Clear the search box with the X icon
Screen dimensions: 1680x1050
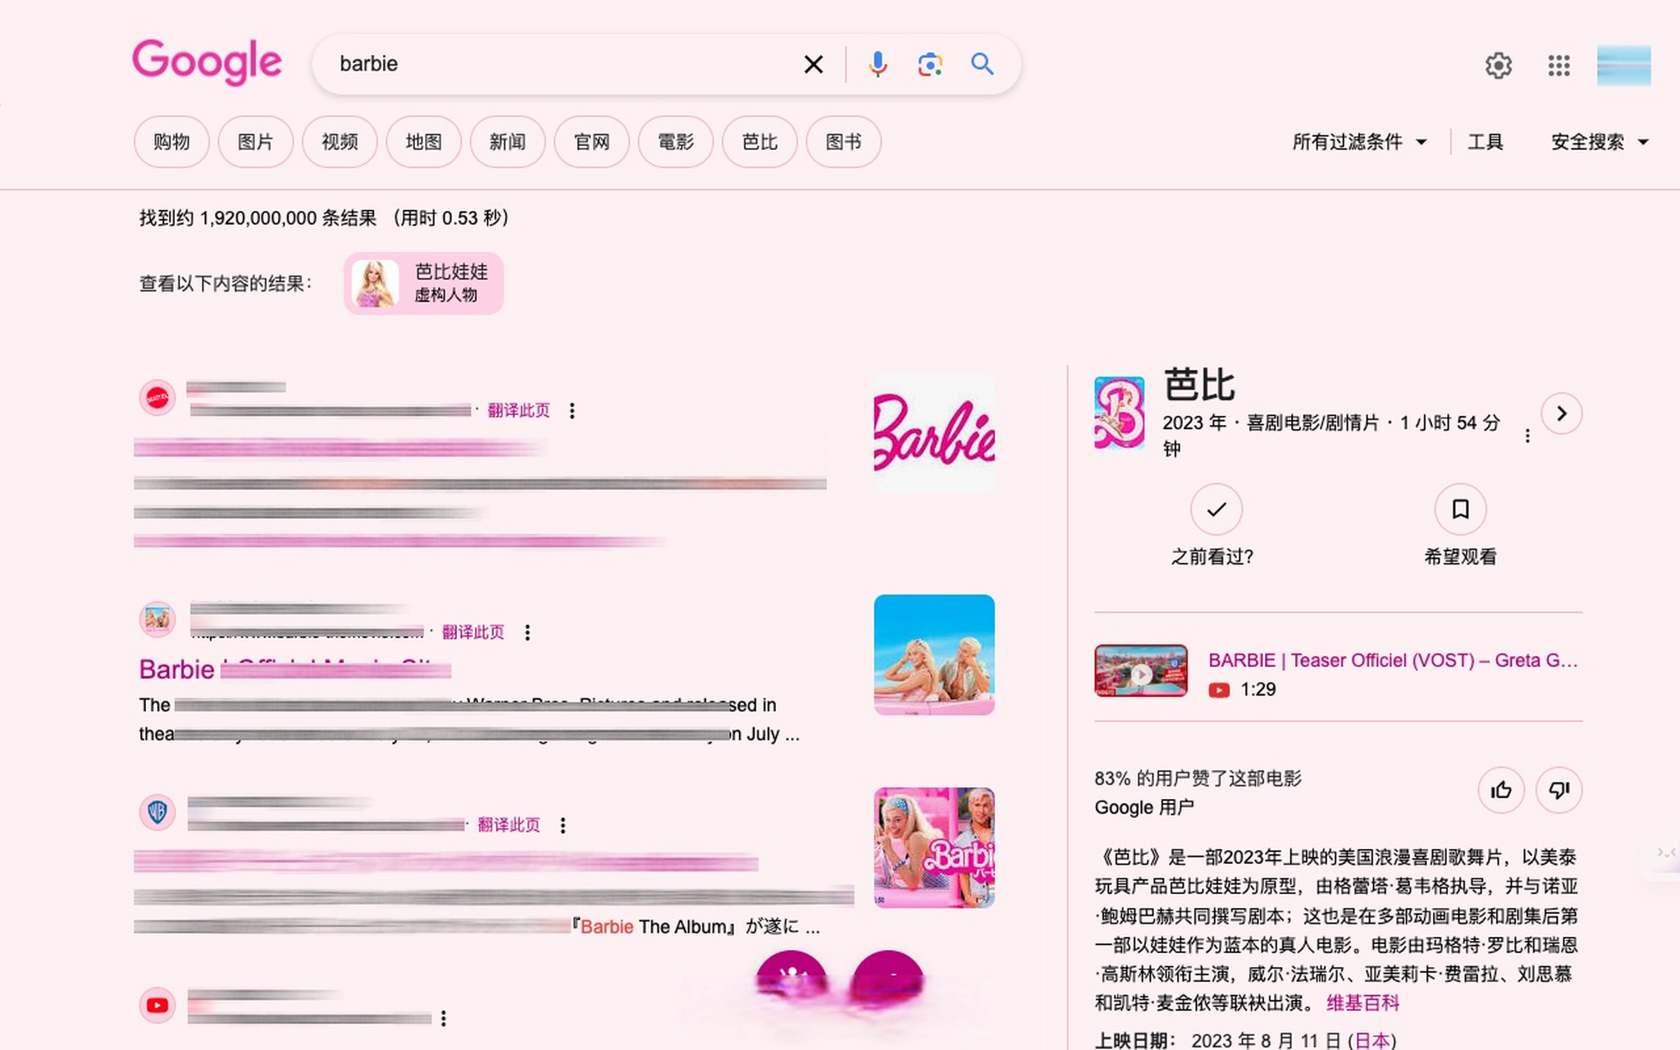[x=813, y=63]
